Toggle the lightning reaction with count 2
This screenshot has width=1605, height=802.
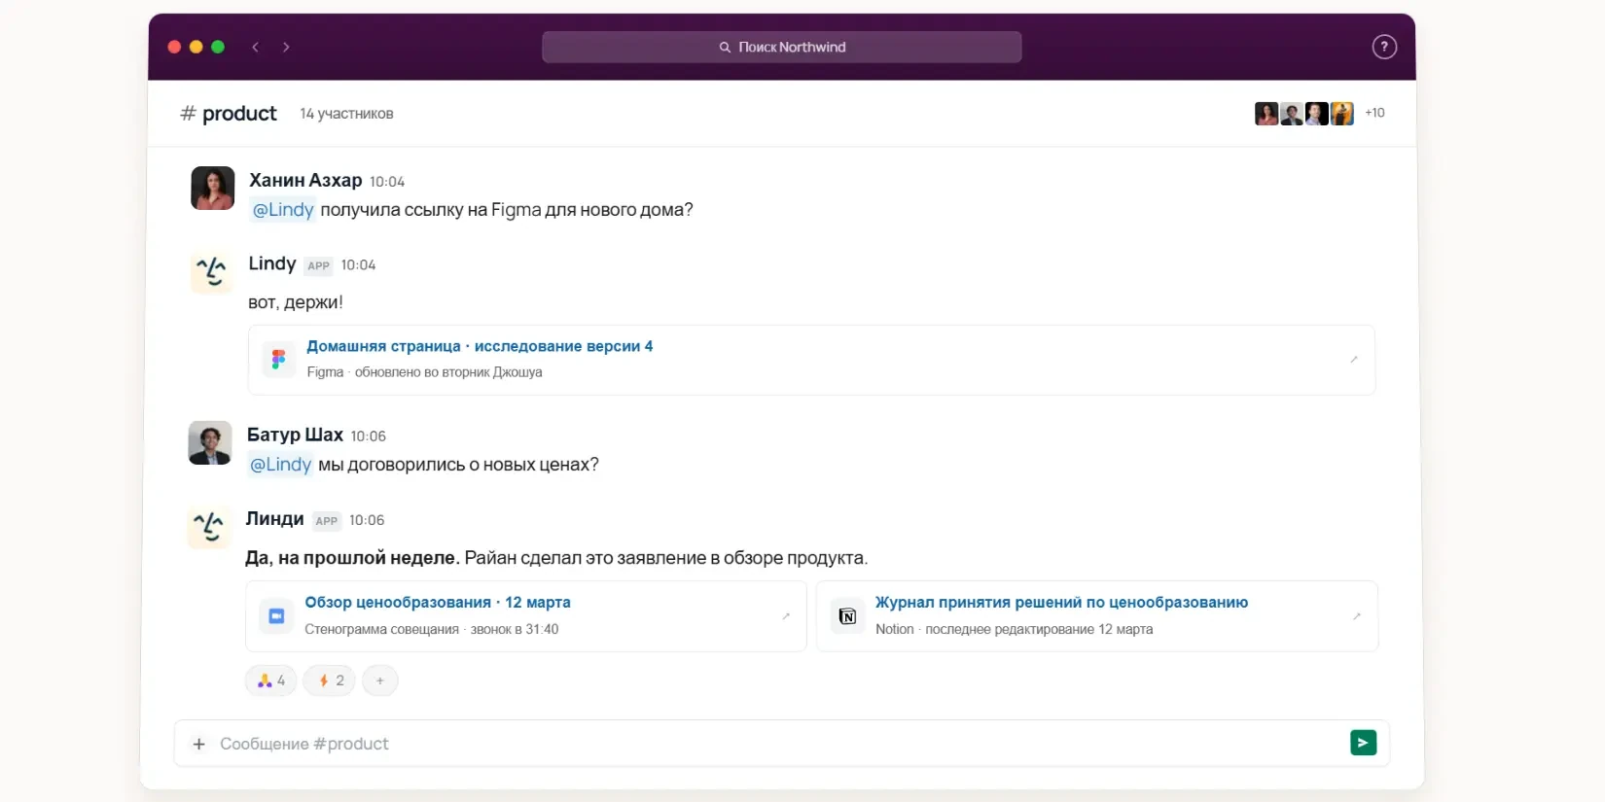330,680
